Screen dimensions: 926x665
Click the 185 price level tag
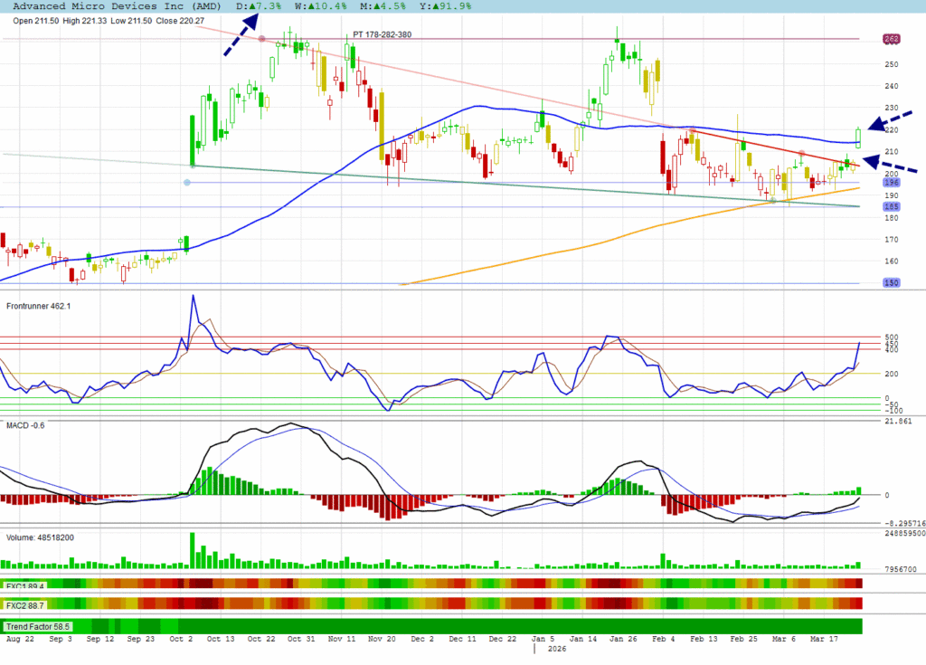(891, 207)
